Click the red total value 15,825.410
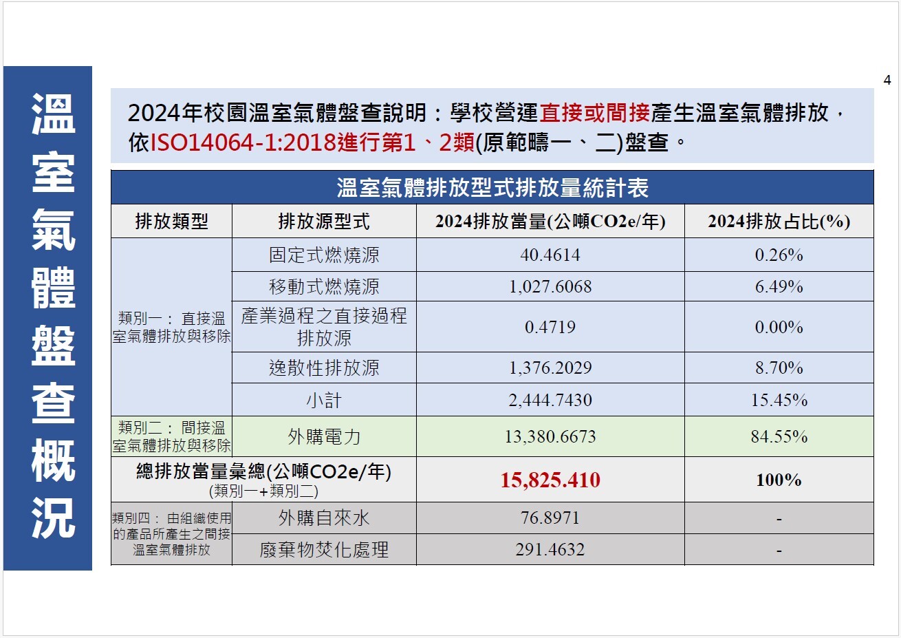901x638 pixels. coord(550,480)
